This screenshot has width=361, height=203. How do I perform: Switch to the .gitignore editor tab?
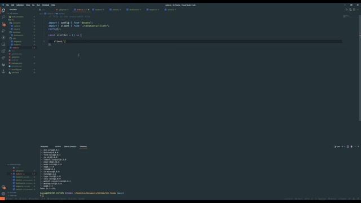coord(63,10)
